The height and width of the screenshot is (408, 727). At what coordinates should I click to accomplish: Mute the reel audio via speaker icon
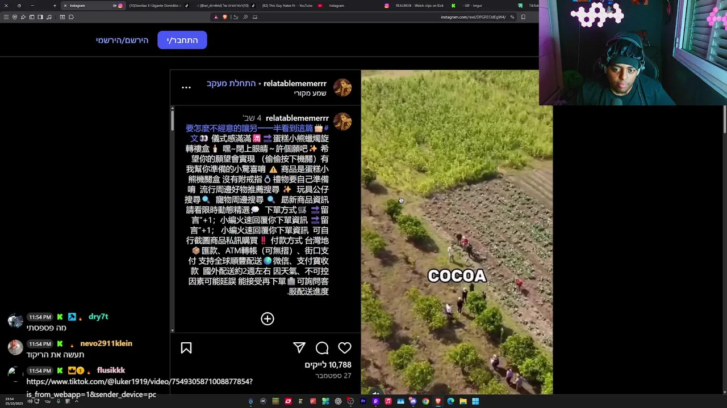point(375,393)
